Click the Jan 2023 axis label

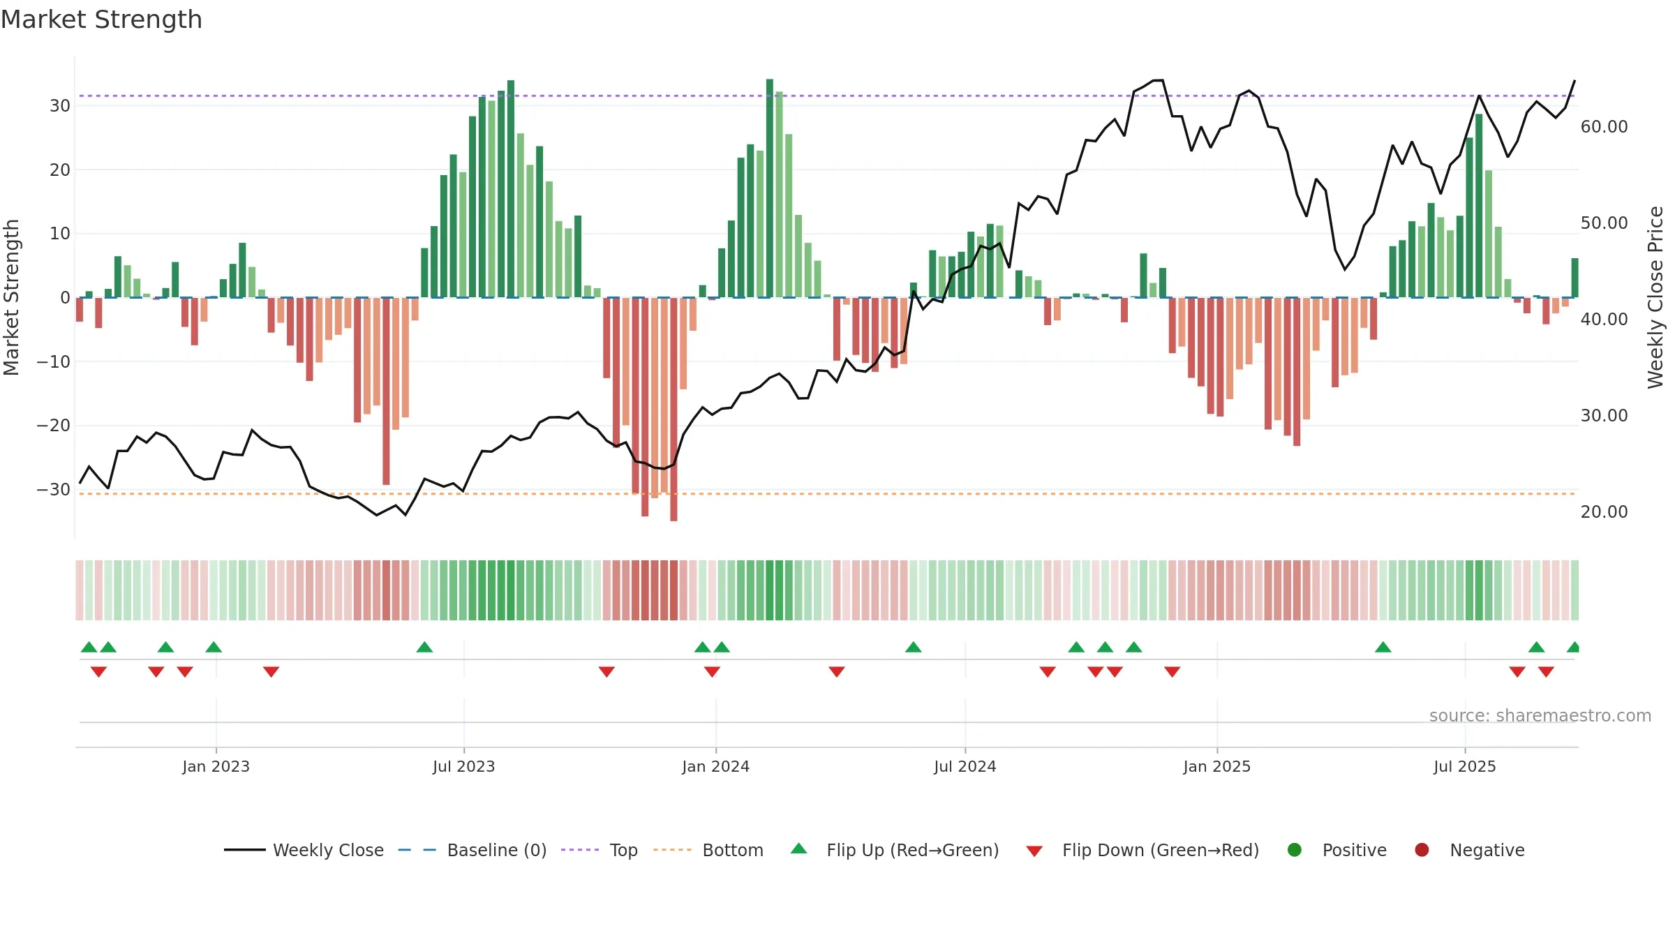[x=216, y=766]
